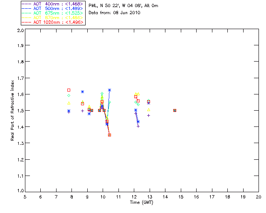The width and height of the screenshot is (266, 213).
Task: Click the 20 on the time axis
Action: [x=259, y=197]
